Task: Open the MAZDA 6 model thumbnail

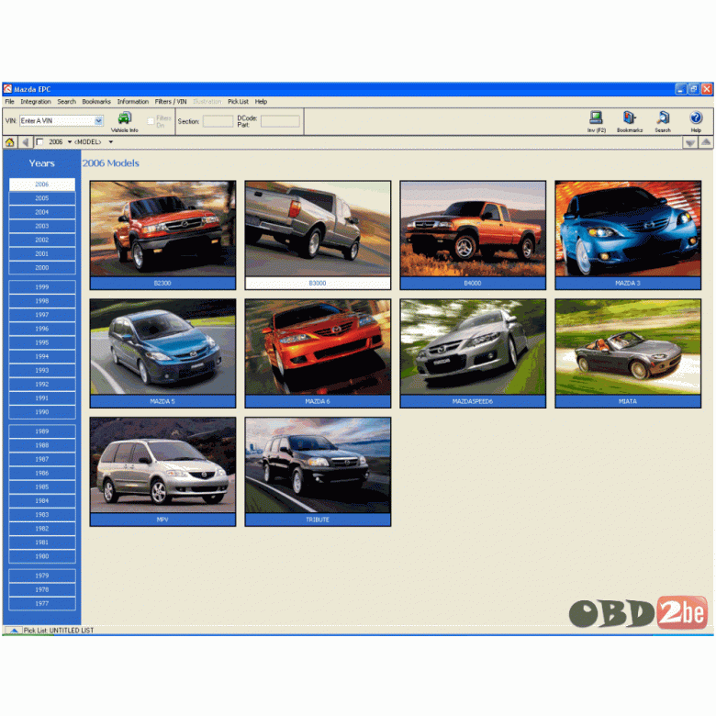Action: 318,353
